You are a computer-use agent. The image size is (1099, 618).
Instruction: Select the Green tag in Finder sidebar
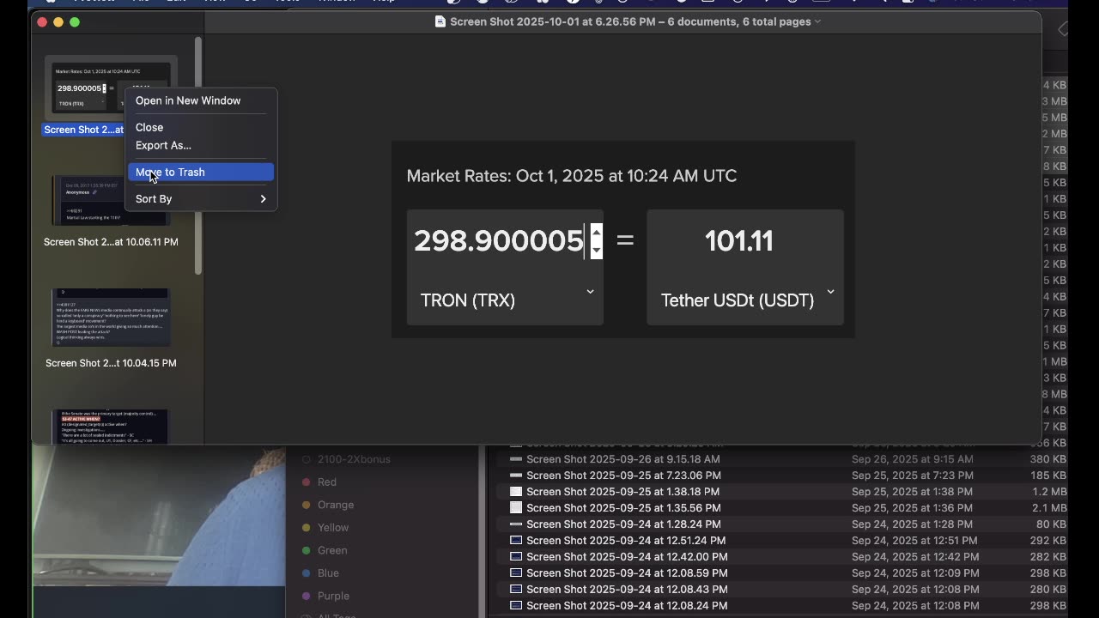[x=332, y=550]
